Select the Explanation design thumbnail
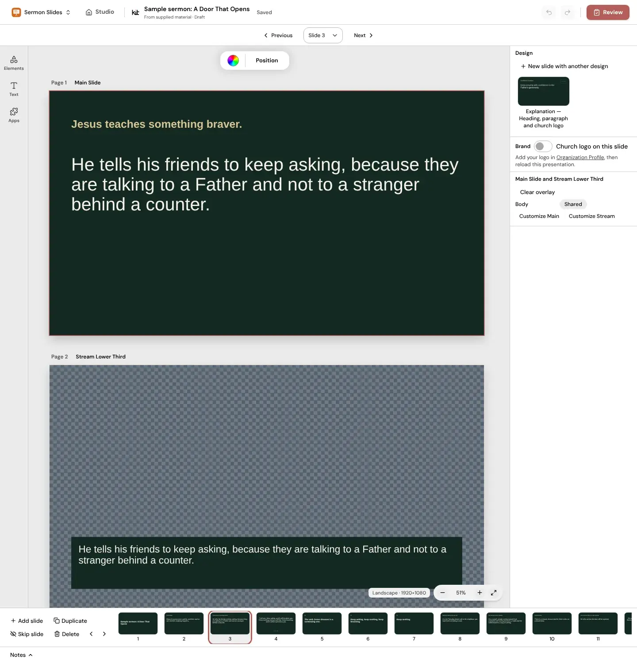Screen dimensions: 637x663 click(544, 91)
